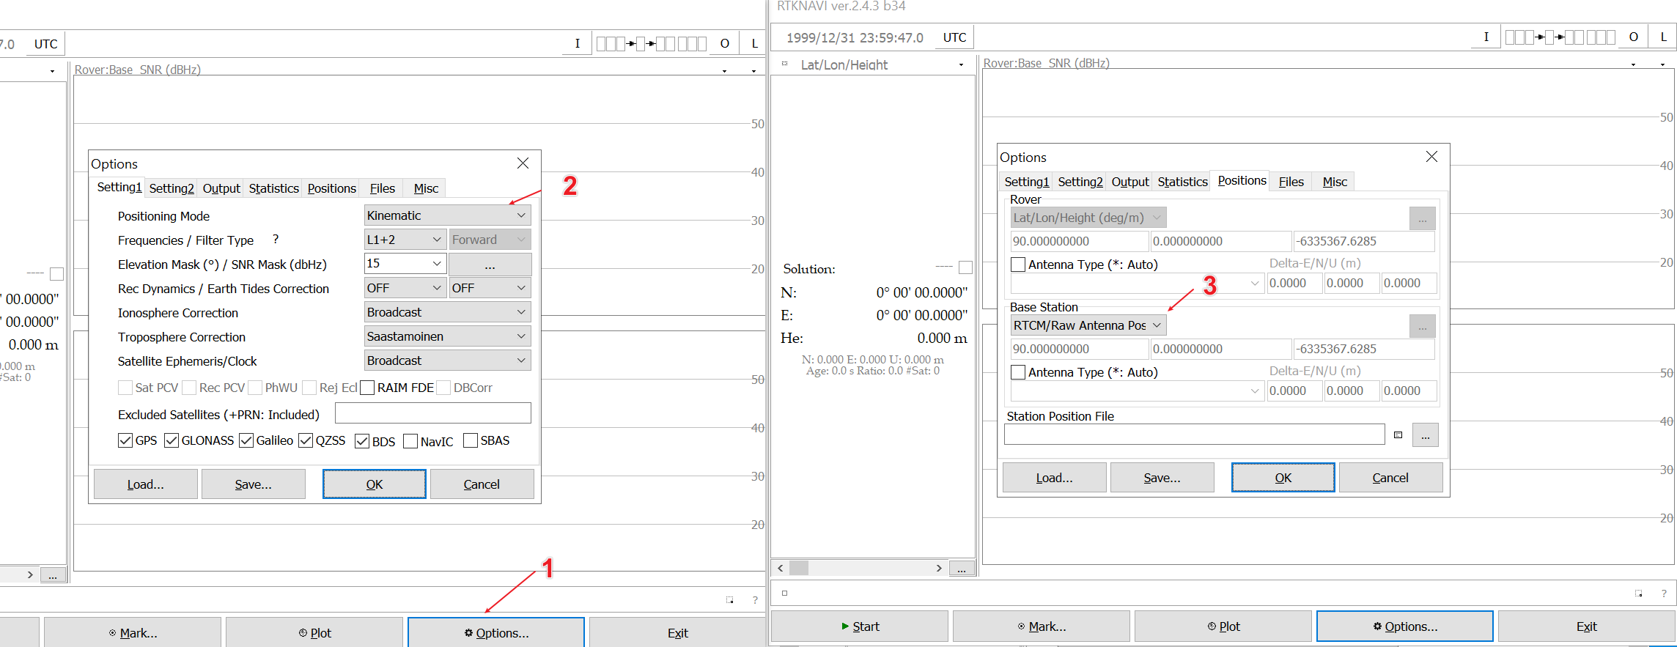
Task: Open Rec Dynamics OFF dropdown
Action: coord(405,288)
